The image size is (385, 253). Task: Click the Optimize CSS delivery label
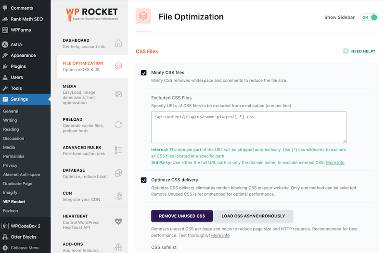(x=175, y=179)
